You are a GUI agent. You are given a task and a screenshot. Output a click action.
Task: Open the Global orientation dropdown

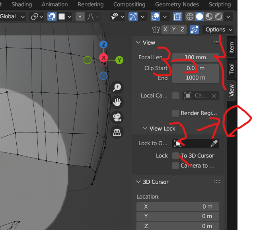(x=12, y=16)
